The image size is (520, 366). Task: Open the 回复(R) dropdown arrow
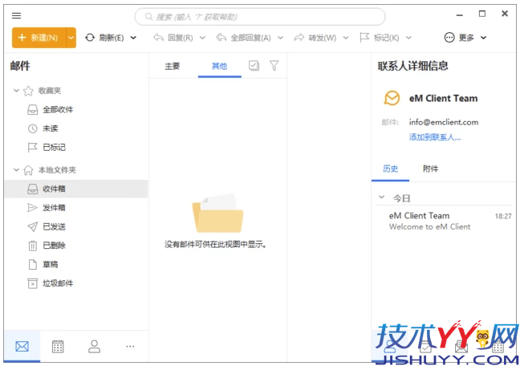click(x=202, y=38)
